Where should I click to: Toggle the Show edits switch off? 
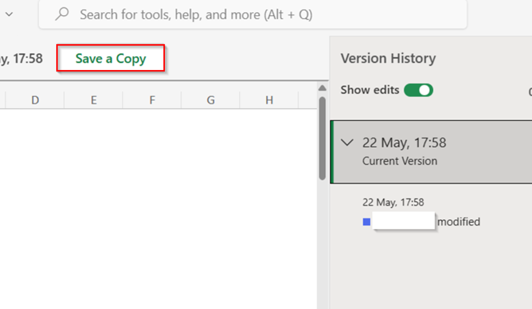418,90
